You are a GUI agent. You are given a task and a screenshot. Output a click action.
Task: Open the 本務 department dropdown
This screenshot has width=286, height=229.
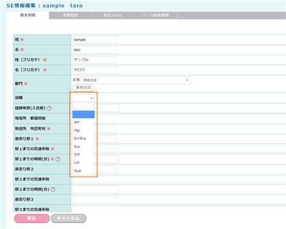pyautogui.click(x=136, y=80)
